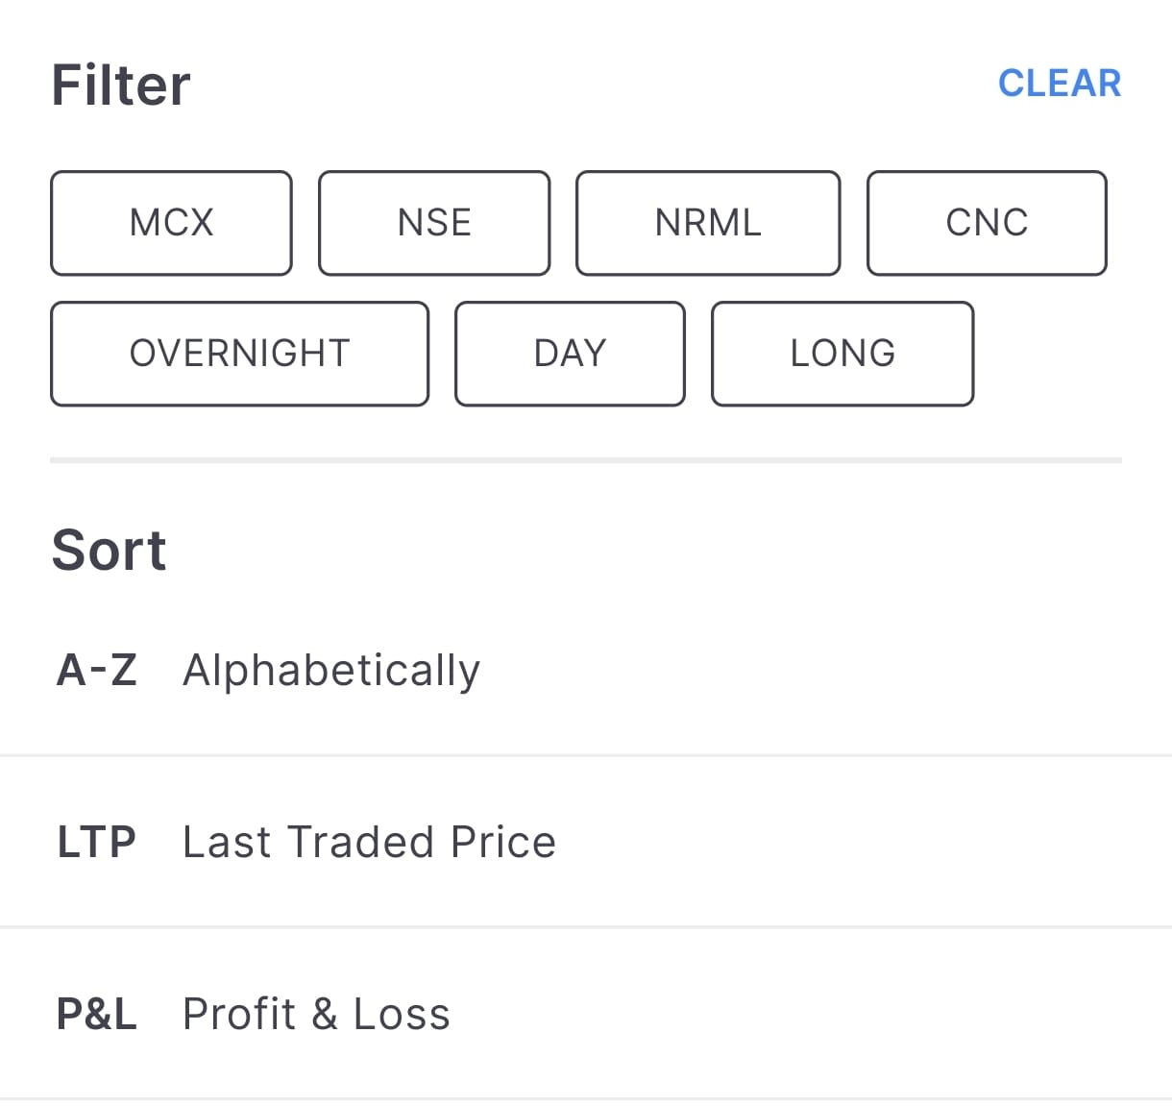The image size is (1172, 1106).
Task: Tap CLEAR to reset all filters
Action: (x=1059, y=84)
